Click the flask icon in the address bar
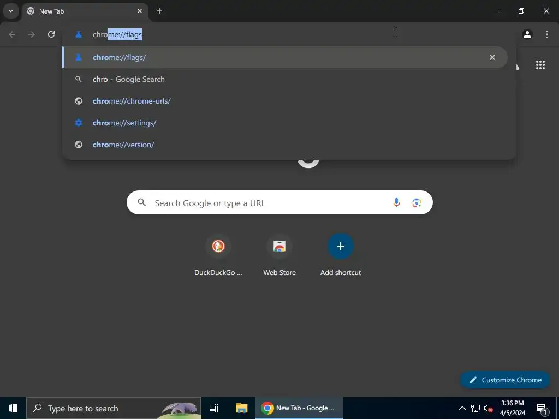This screenshot has width=559, height=419. coord(79,34)
